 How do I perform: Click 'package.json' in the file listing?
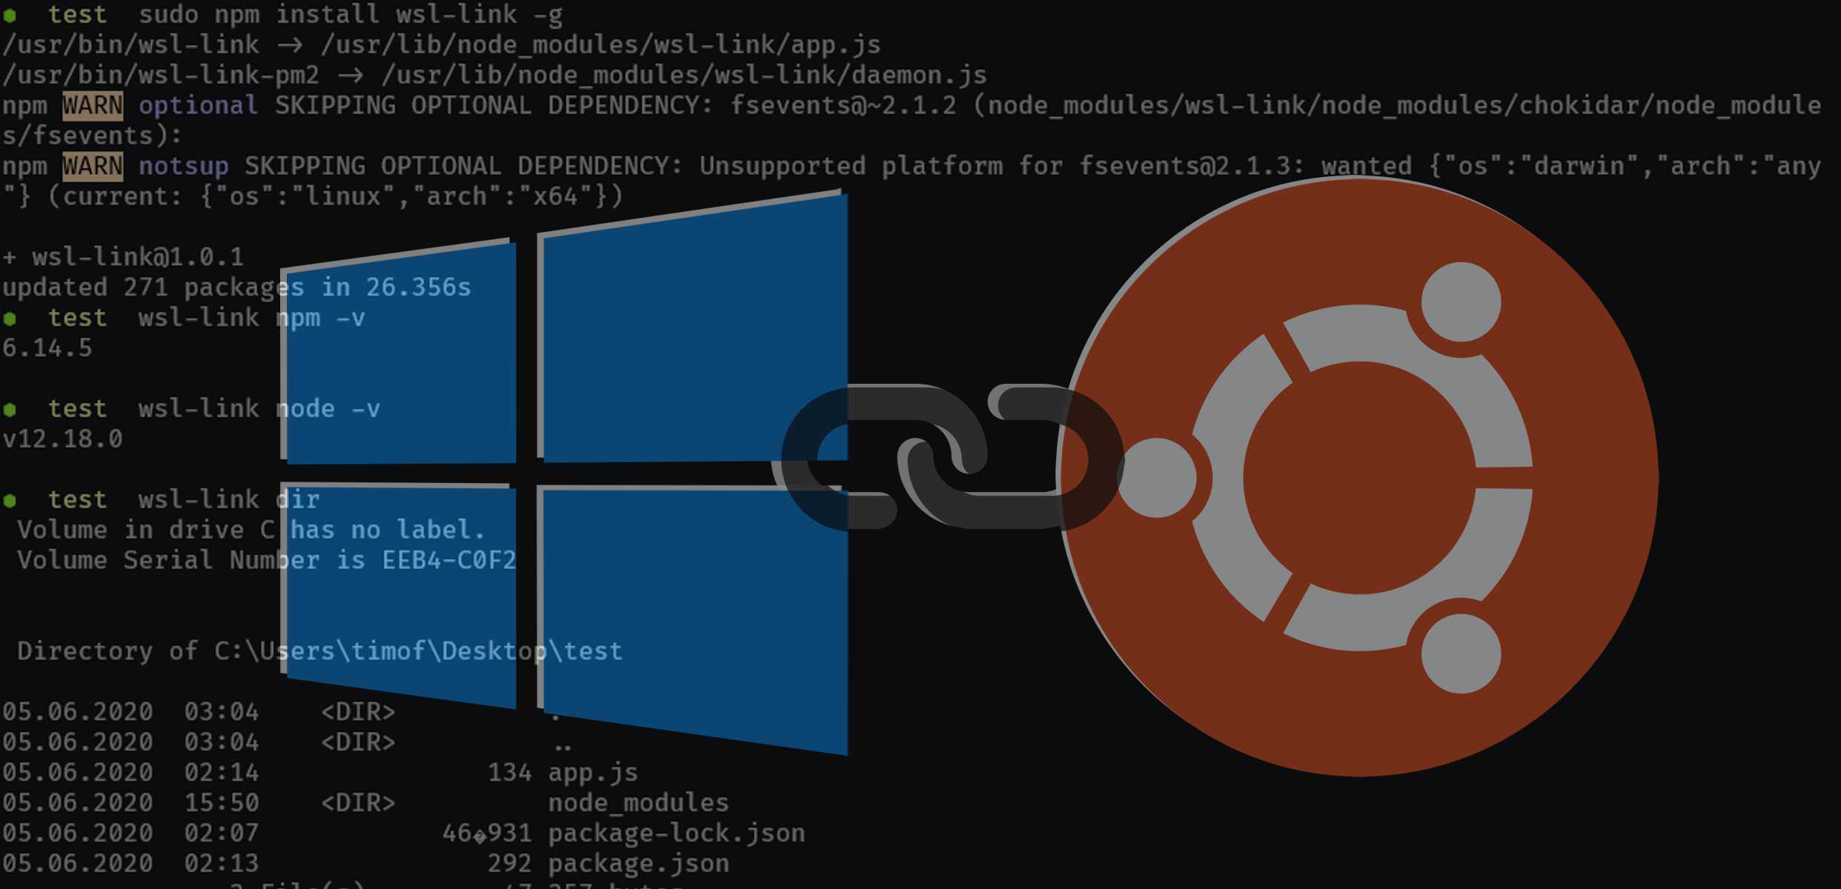(638, 864)
